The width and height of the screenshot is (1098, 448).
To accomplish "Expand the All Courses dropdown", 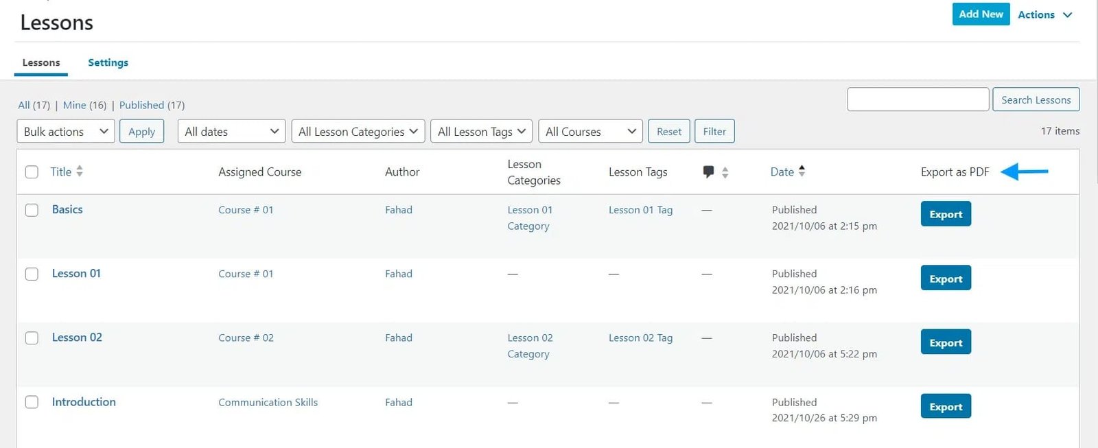I will (590, 132).
